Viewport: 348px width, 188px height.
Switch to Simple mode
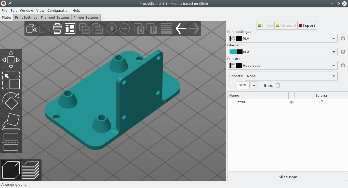click(265, 25)
